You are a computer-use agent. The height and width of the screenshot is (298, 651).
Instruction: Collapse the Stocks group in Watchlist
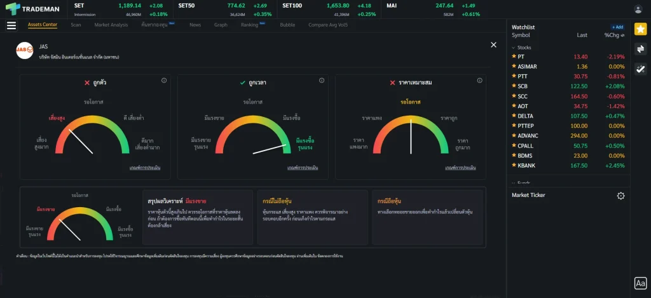coord(514,48)
